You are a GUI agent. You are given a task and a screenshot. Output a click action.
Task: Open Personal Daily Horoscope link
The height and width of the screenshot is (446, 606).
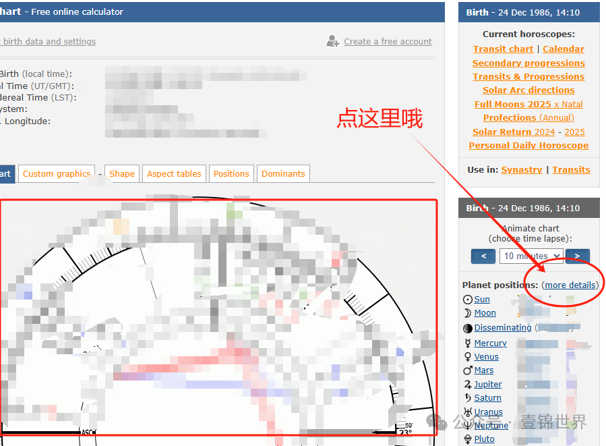(528, 146)
